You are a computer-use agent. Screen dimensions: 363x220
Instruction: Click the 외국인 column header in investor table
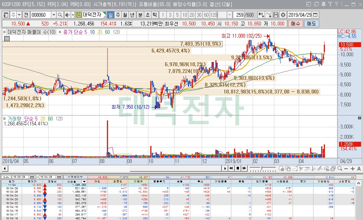pos(118,182)
